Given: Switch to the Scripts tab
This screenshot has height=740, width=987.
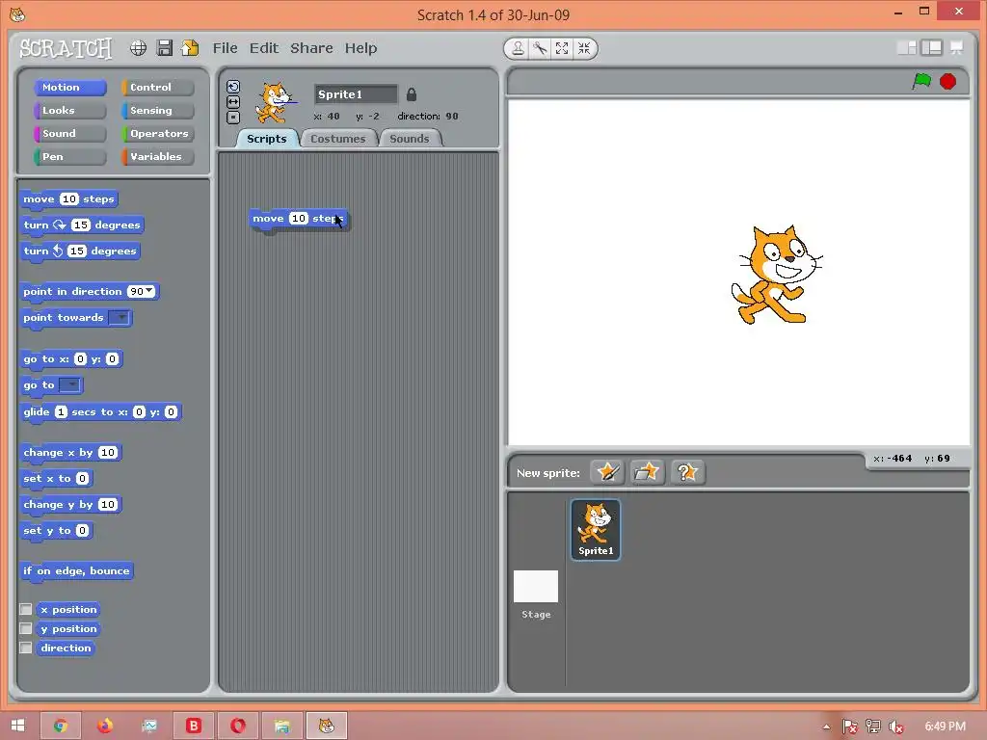Looking at the screenshot, I should pos(267,139).
